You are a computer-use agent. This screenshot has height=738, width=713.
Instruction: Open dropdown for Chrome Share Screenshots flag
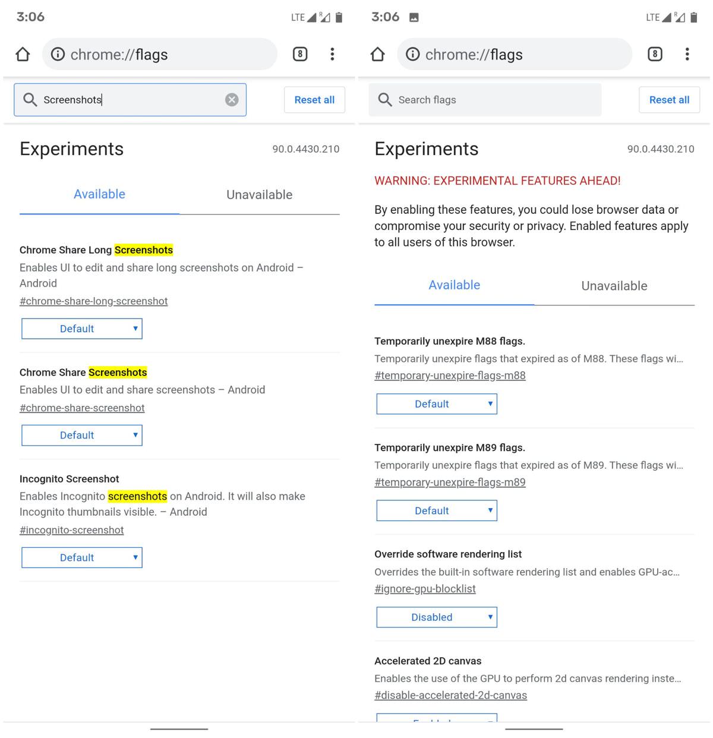(x=82, y=435)
